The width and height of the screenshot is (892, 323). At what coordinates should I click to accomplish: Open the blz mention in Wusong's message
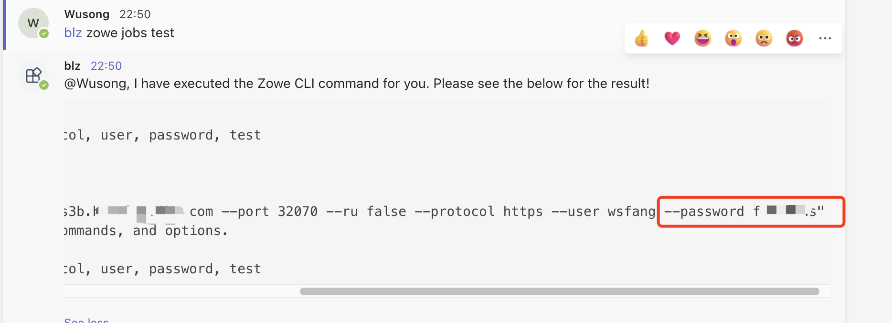[x=73, y=32]
